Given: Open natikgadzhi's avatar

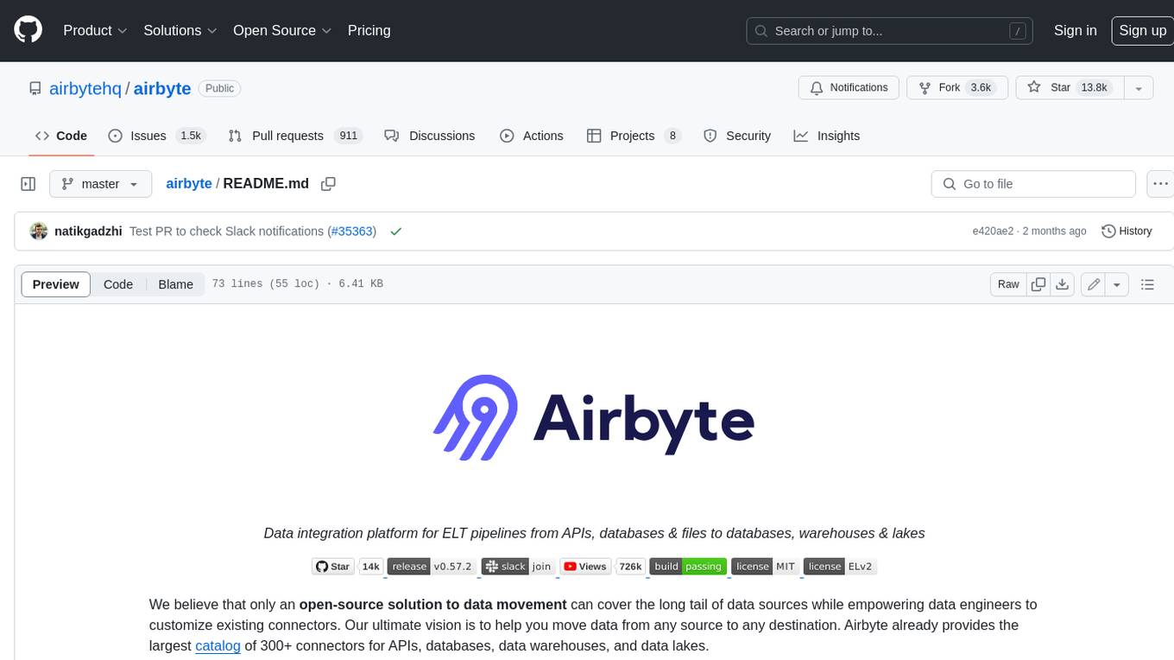Looking at the screenshot, I should tap(39, 232).
